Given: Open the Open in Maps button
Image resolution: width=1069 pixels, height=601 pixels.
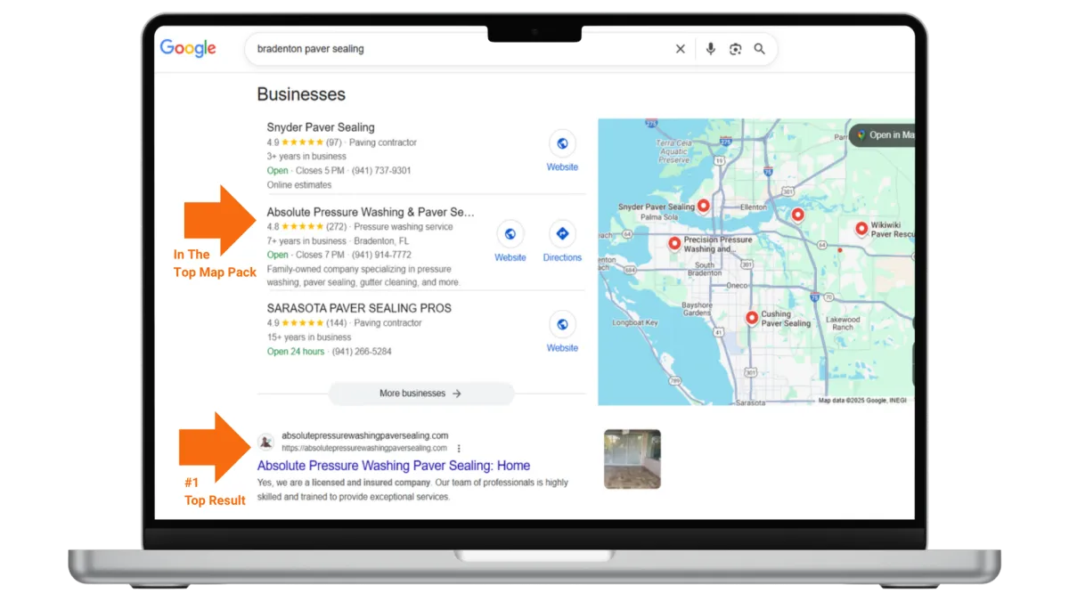Looking at the screenshot, I should (x=882, y=135).
